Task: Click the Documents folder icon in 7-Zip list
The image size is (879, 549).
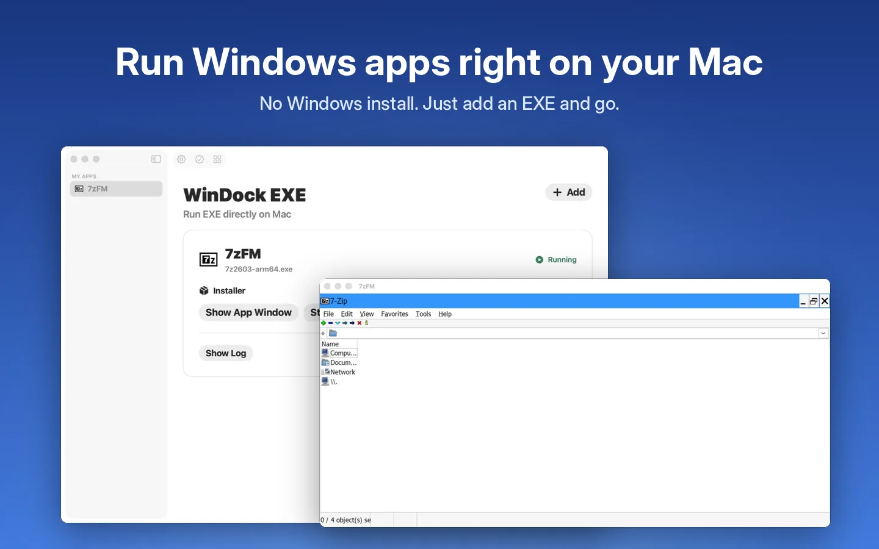Action: click(325, 362)
